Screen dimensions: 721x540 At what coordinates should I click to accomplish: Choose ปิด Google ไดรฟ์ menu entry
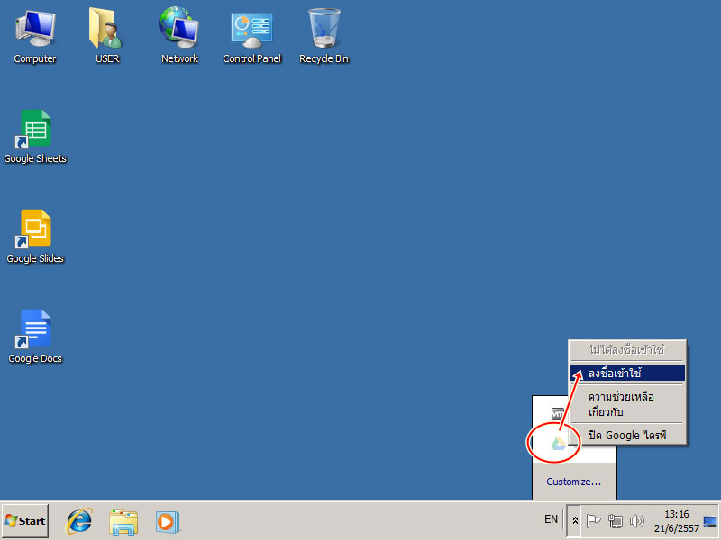tap(627, 435)
